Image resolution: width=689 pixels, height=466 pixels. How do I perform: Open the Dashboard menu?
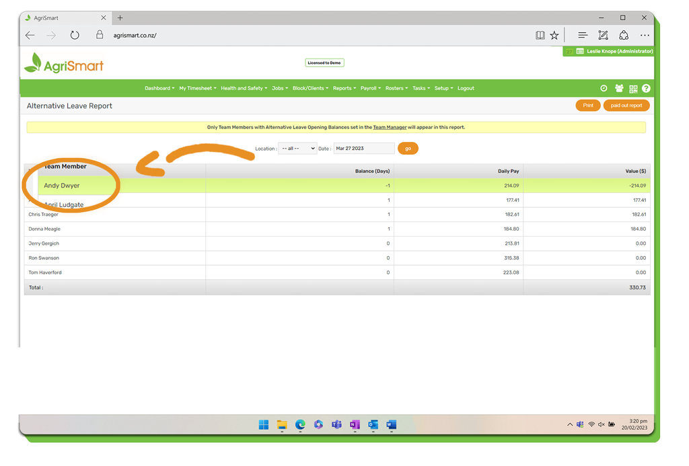(x=159, y=88)
